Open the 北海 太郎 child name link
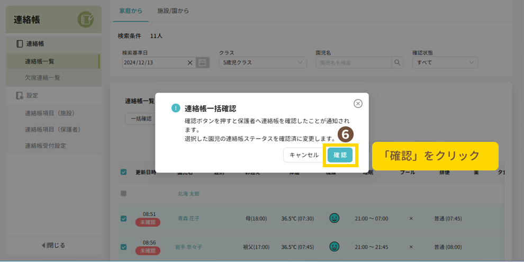The height and width of the screenshot is (262, 524). [x=188, y=194]
